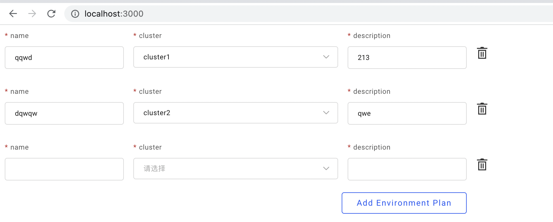Viewport: 553px width, 222px height.
Task: Select the description field containing 213
Action: [407, 58]
